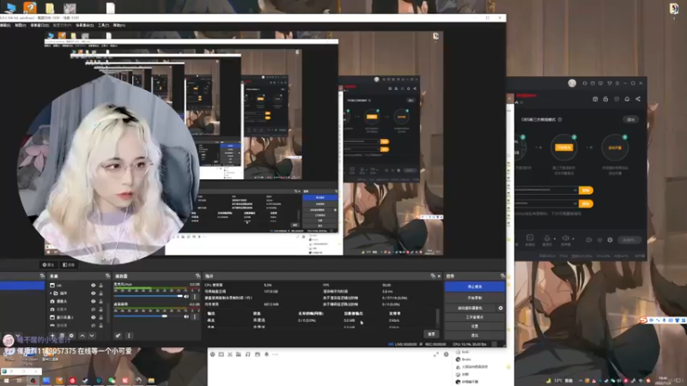Open the 工具(T) menu in OBS
Image resolution: width=687 pixels, height=386 pixels.
103,26
